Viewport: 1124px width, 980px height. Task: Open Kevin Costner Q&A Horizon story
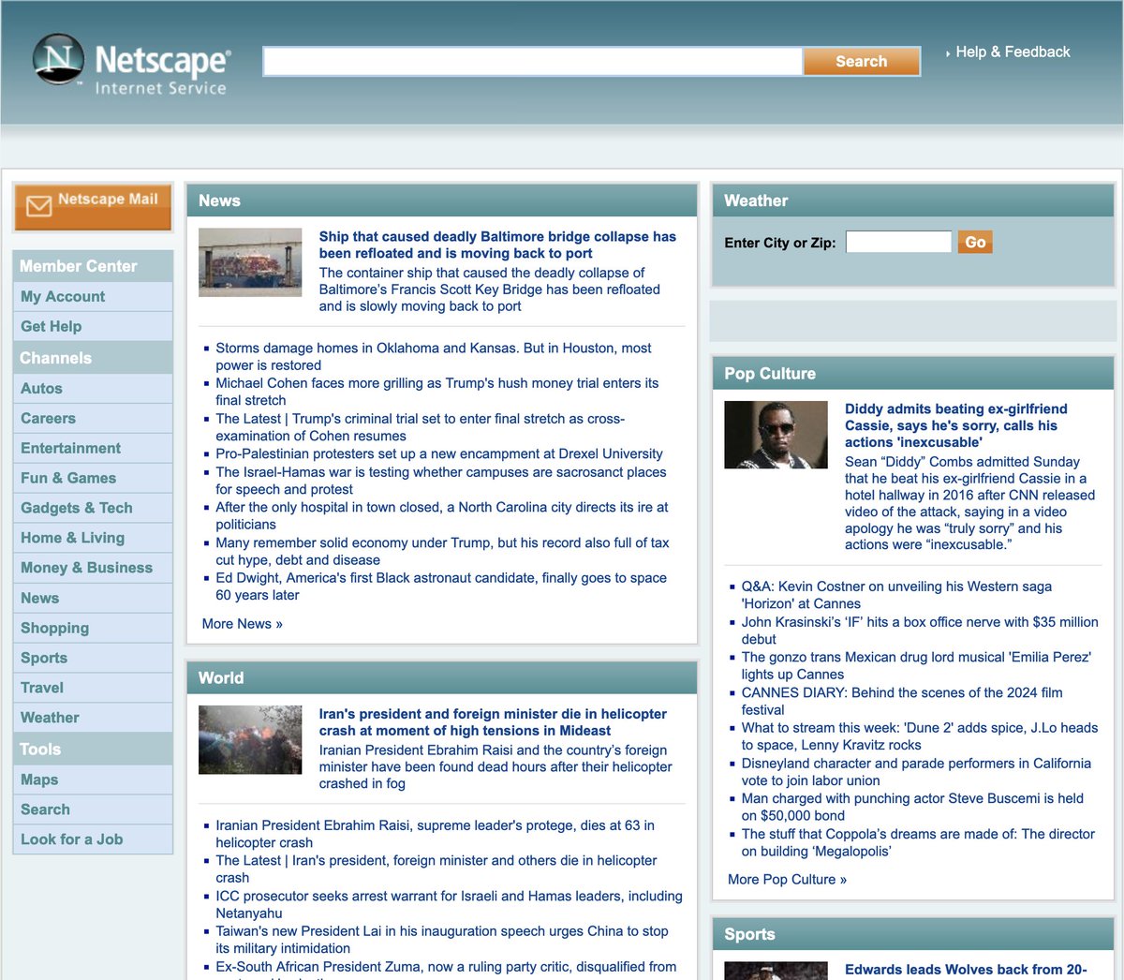point(896,595)
